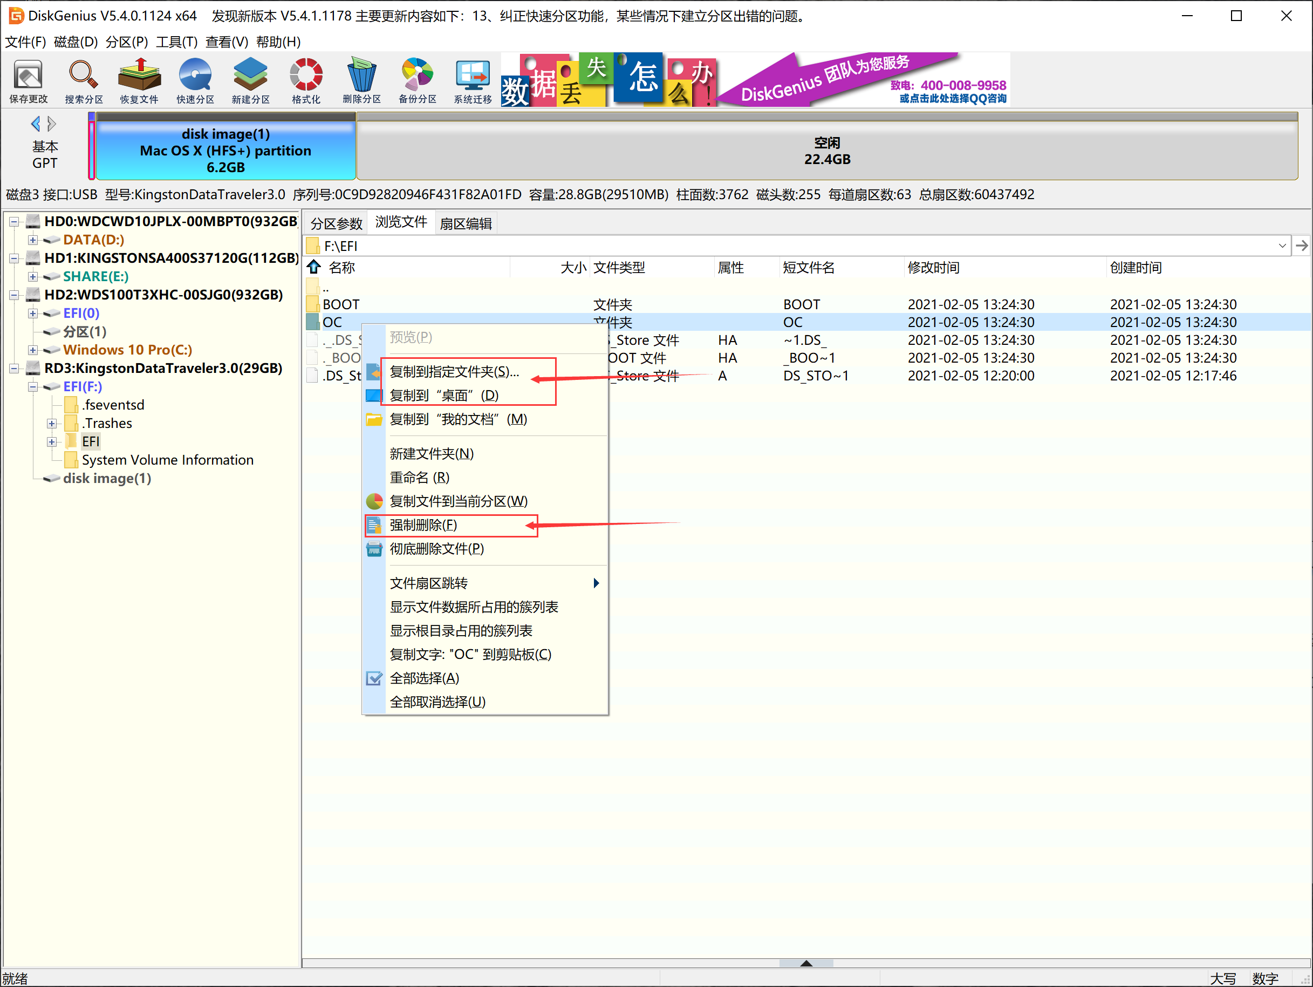
Task: Choose 复制到“我的文档”(M) menu entry
Action: pos(485,419)
